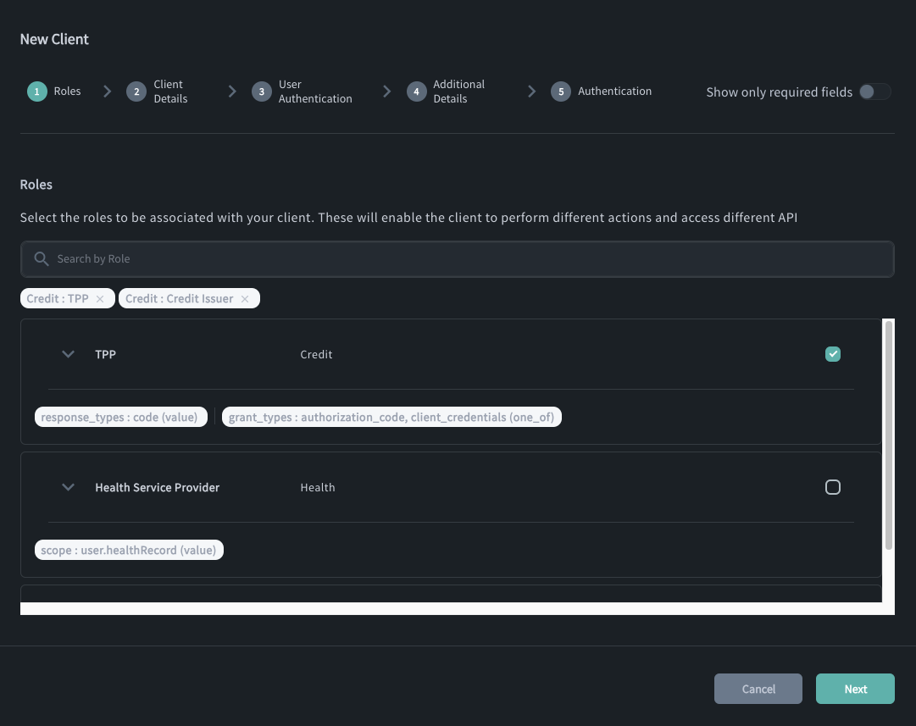Uncheck the TPP role checkbox
The image size is (916, 726).
click(x=832, y=354)
